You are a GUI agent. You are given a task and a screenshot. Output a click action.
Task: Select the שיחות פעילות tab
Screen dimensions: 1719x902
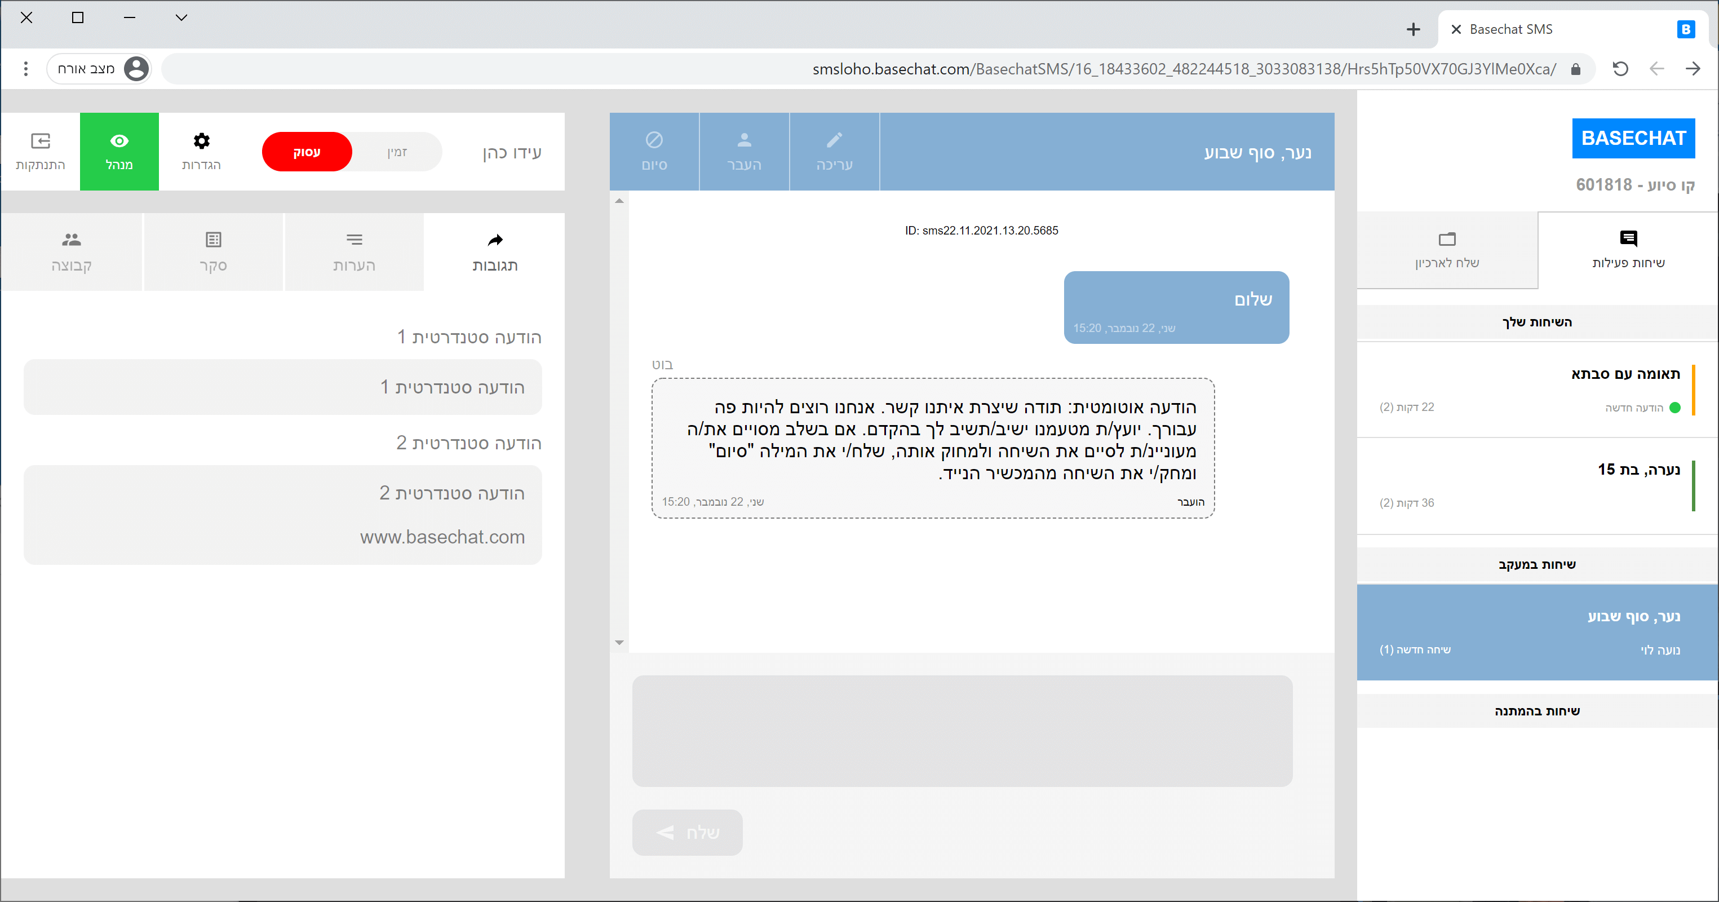tap(1628, 250)
